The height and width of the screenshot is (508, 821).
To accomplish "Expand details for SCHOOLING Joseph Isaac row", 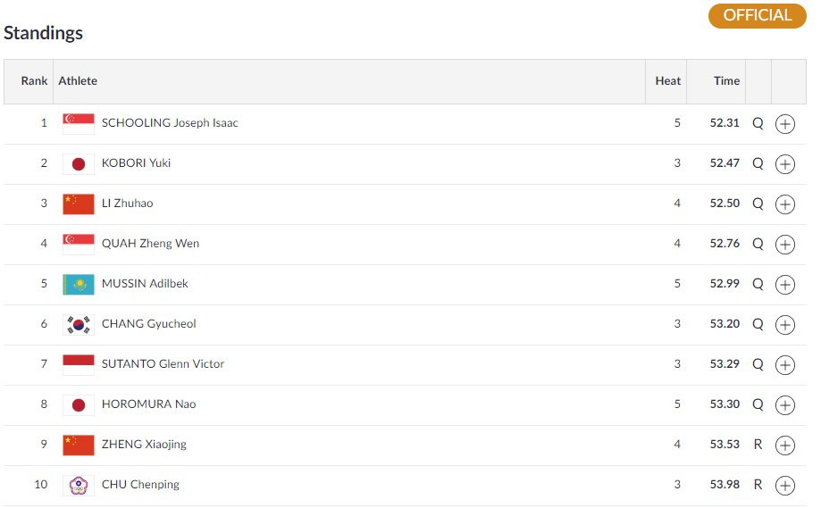I will tap(784, 124).
